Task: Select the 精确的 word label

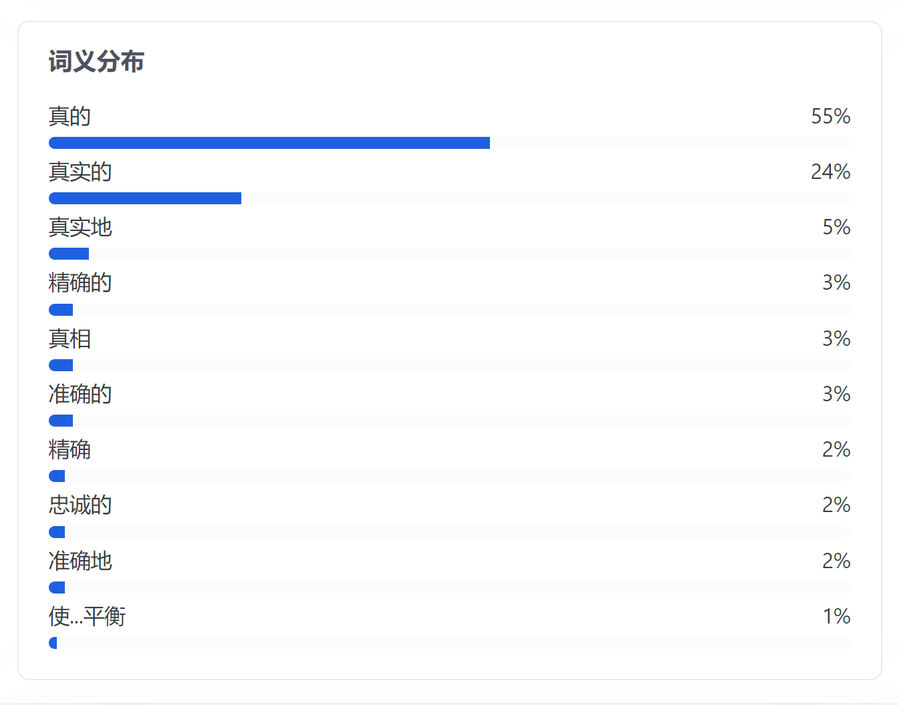Action: pos(80,282)
